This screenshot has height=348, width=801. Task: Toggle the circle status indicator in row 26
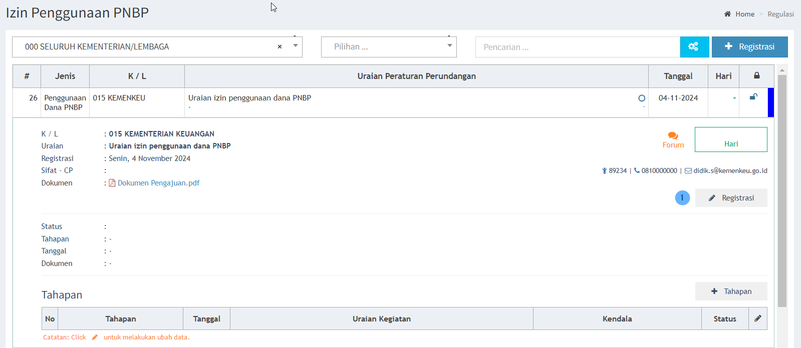click(641, 98)
